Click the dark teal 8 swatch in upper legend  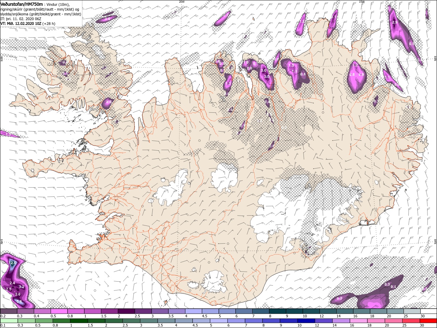coord(277,311)
